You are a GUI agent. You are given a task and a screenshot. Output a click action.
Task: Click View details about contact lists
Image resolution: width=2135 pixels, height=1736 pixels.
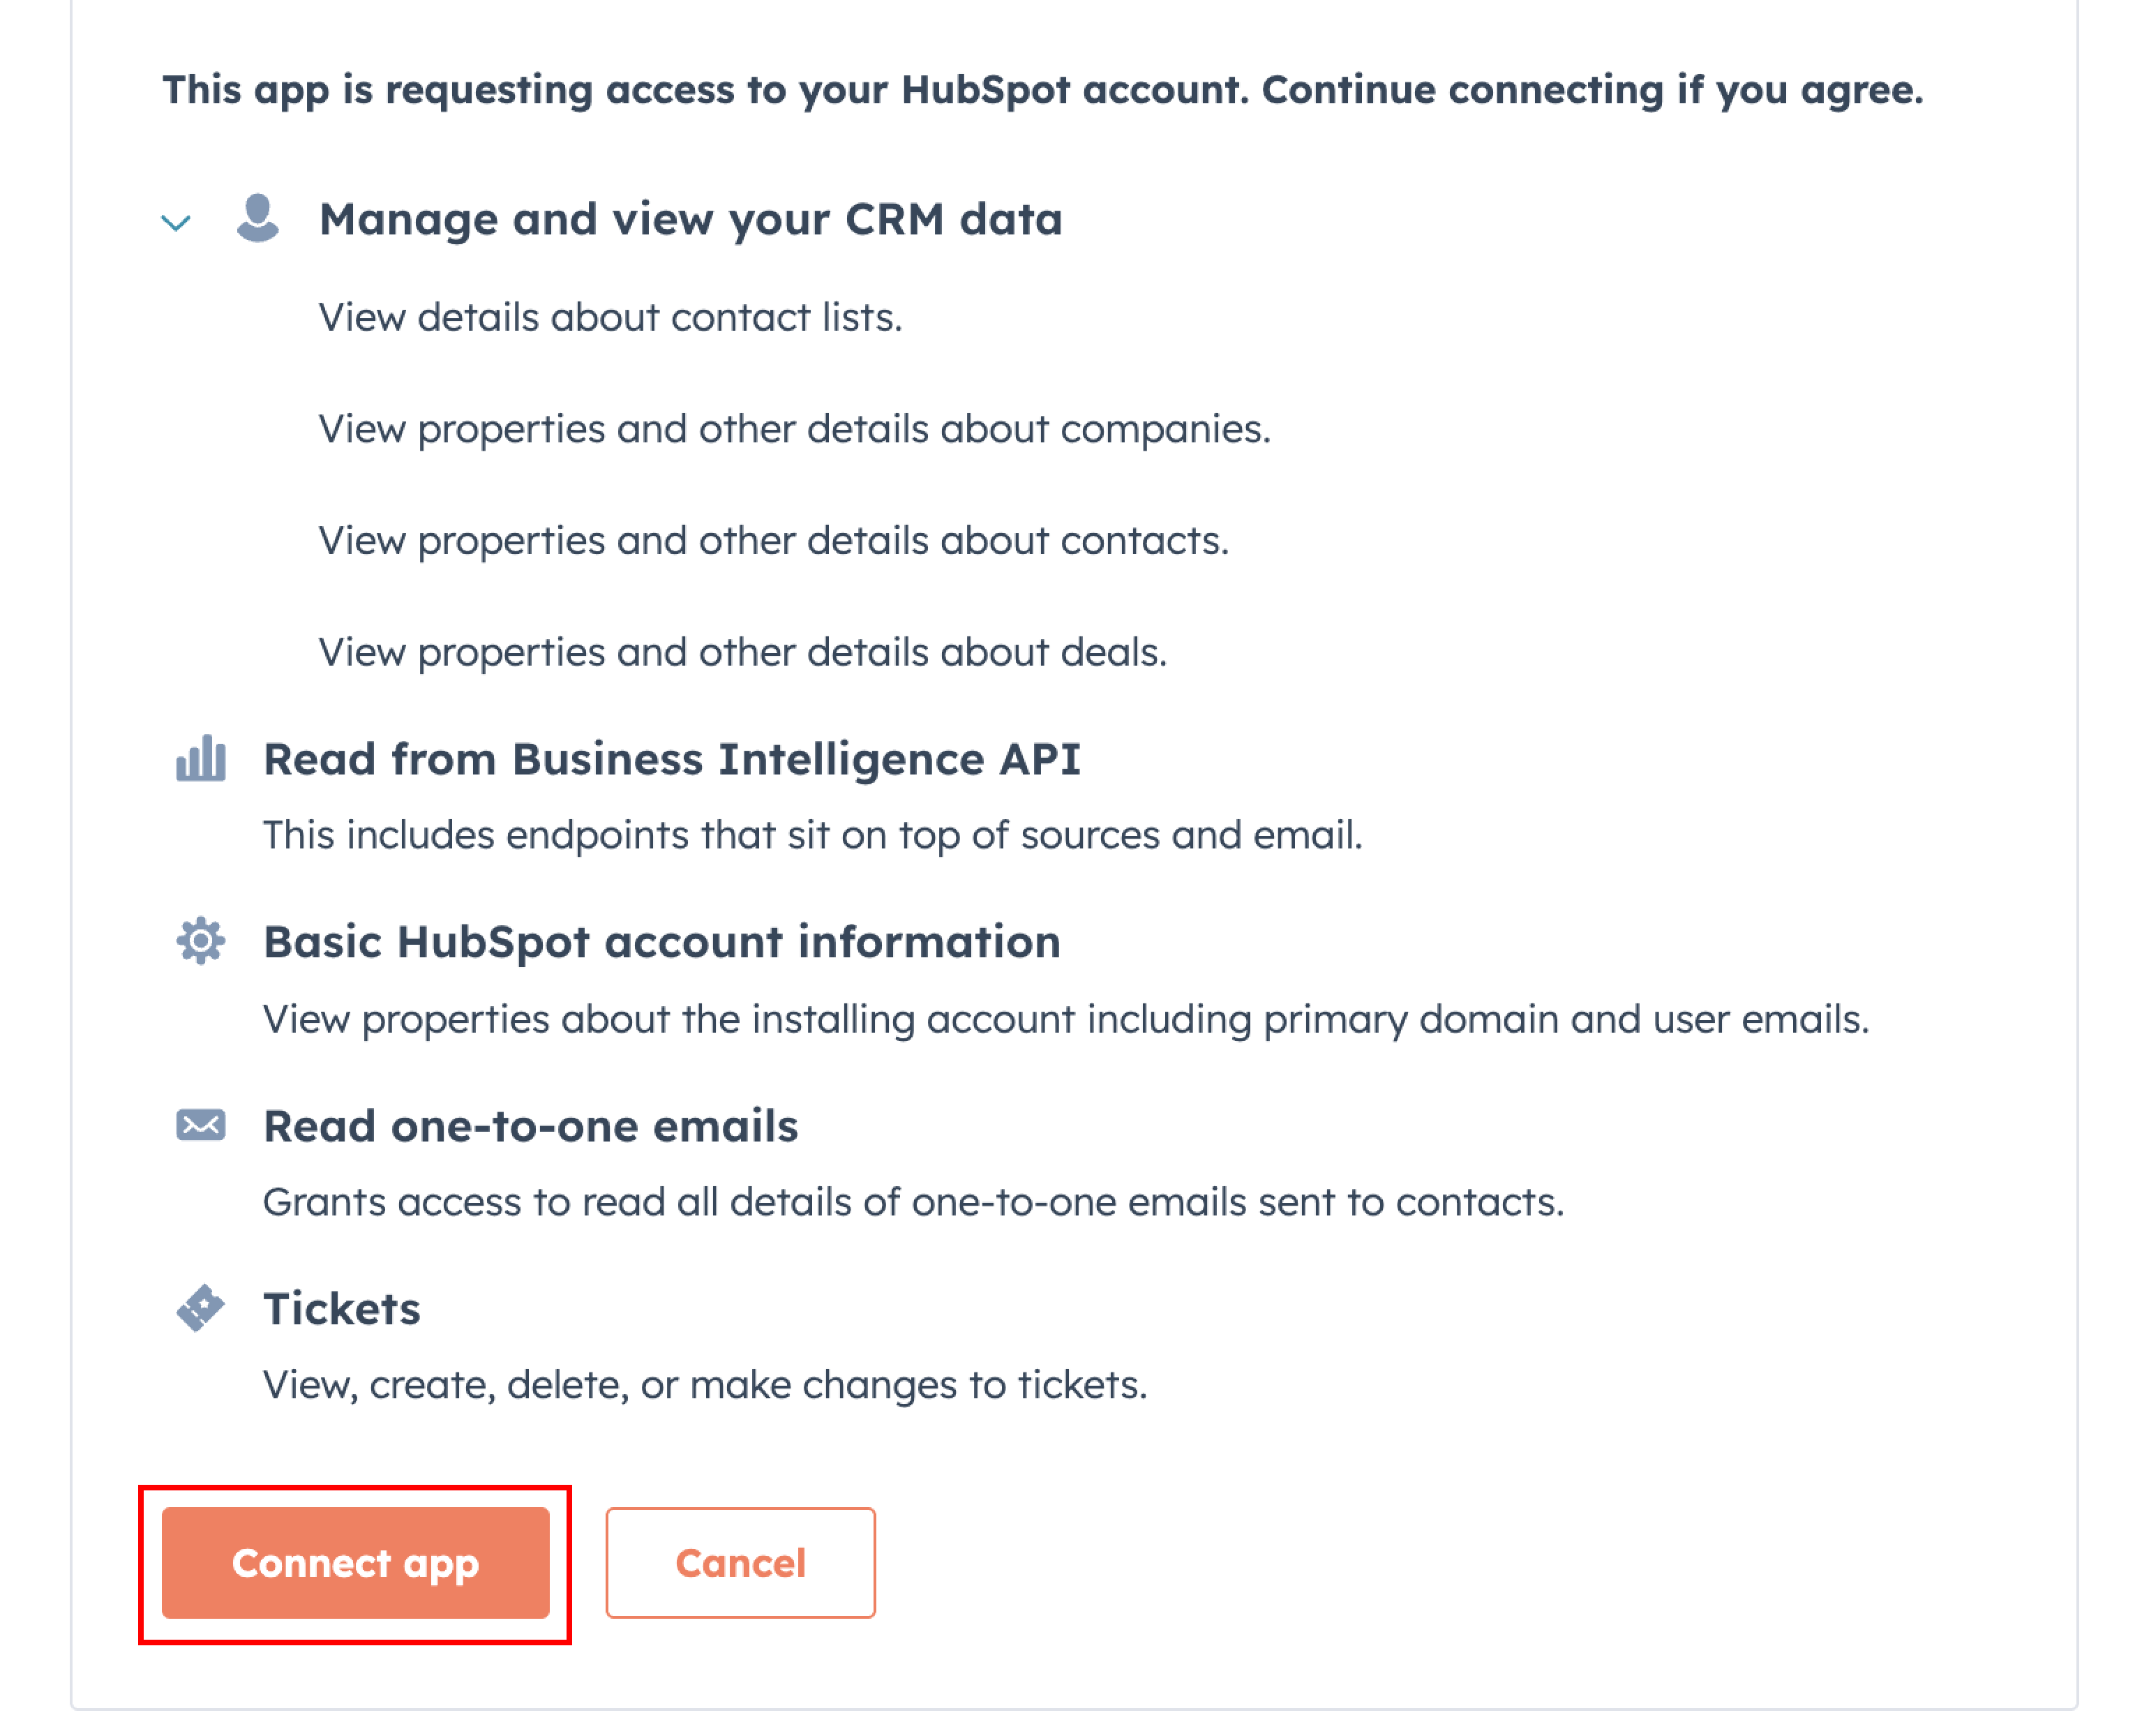pyautogui.click(x=611, y=317)
